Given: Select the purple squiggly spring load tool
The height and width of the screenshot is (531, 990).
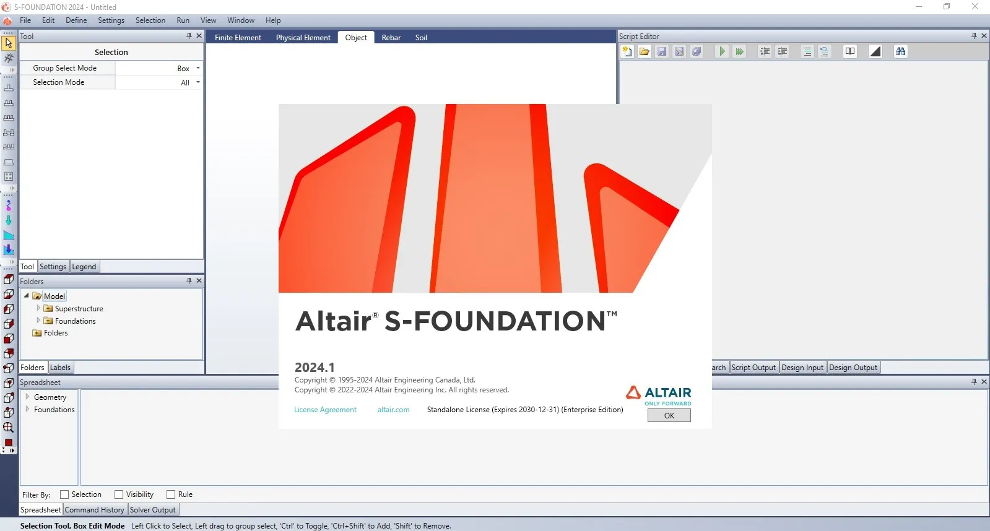Looking at the screenshot, I should [9, 205].
